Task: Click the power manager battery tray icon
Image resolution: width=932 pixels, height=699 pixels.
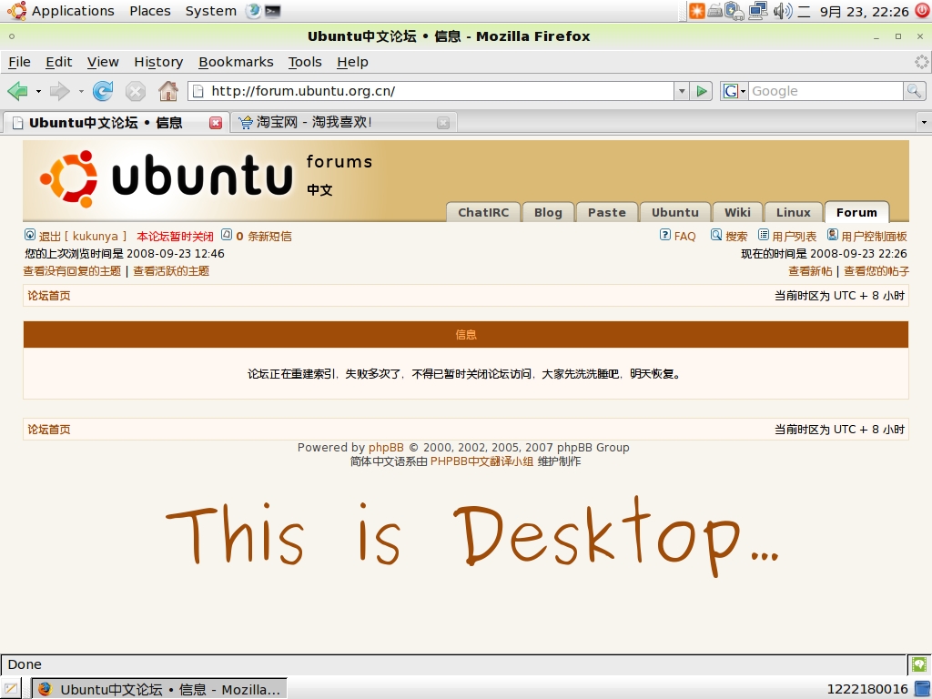Action: pyautogui.click(x=734, y=11)
